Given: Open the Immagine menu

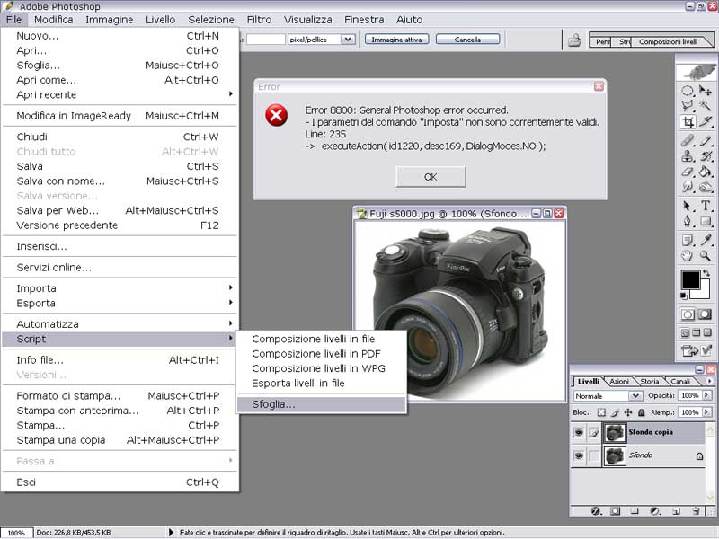Looking at the screenshot, I should [109, 20].
